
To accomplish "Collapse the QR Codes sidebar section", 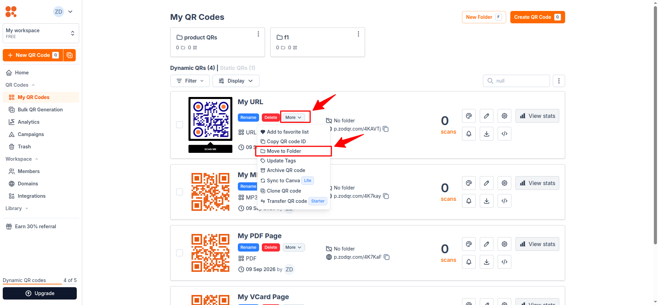I will [x=20, y=85].
